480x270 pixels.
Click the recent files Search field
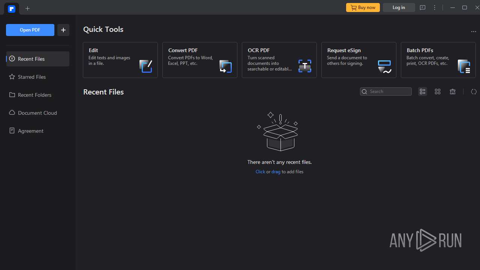(x=386, y=91)
